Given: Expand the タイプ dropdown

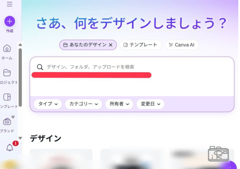Looking at the screenshot, I should [x=48, y=104].
